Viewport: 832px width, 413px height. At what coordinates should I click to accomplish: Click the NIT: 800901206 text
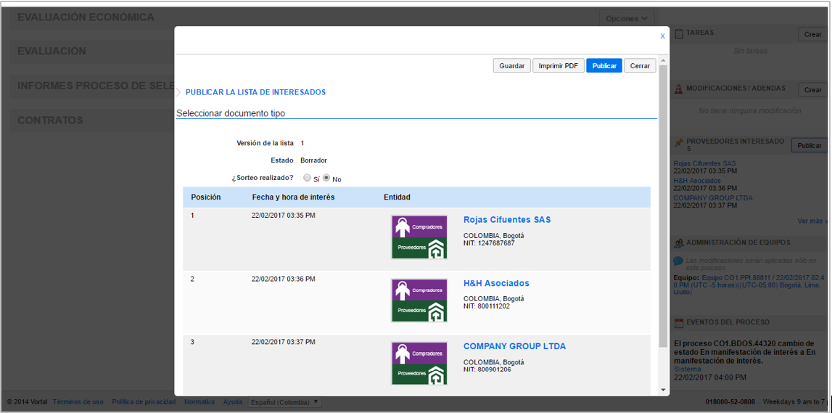pos(487,369)
